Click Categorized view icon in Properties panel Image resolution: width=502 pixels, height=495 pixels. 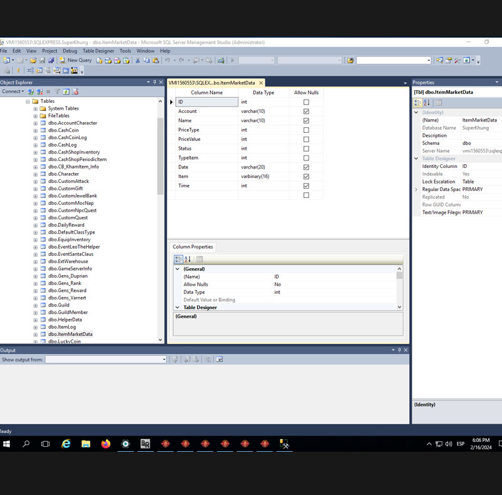[x=418, y=103]
